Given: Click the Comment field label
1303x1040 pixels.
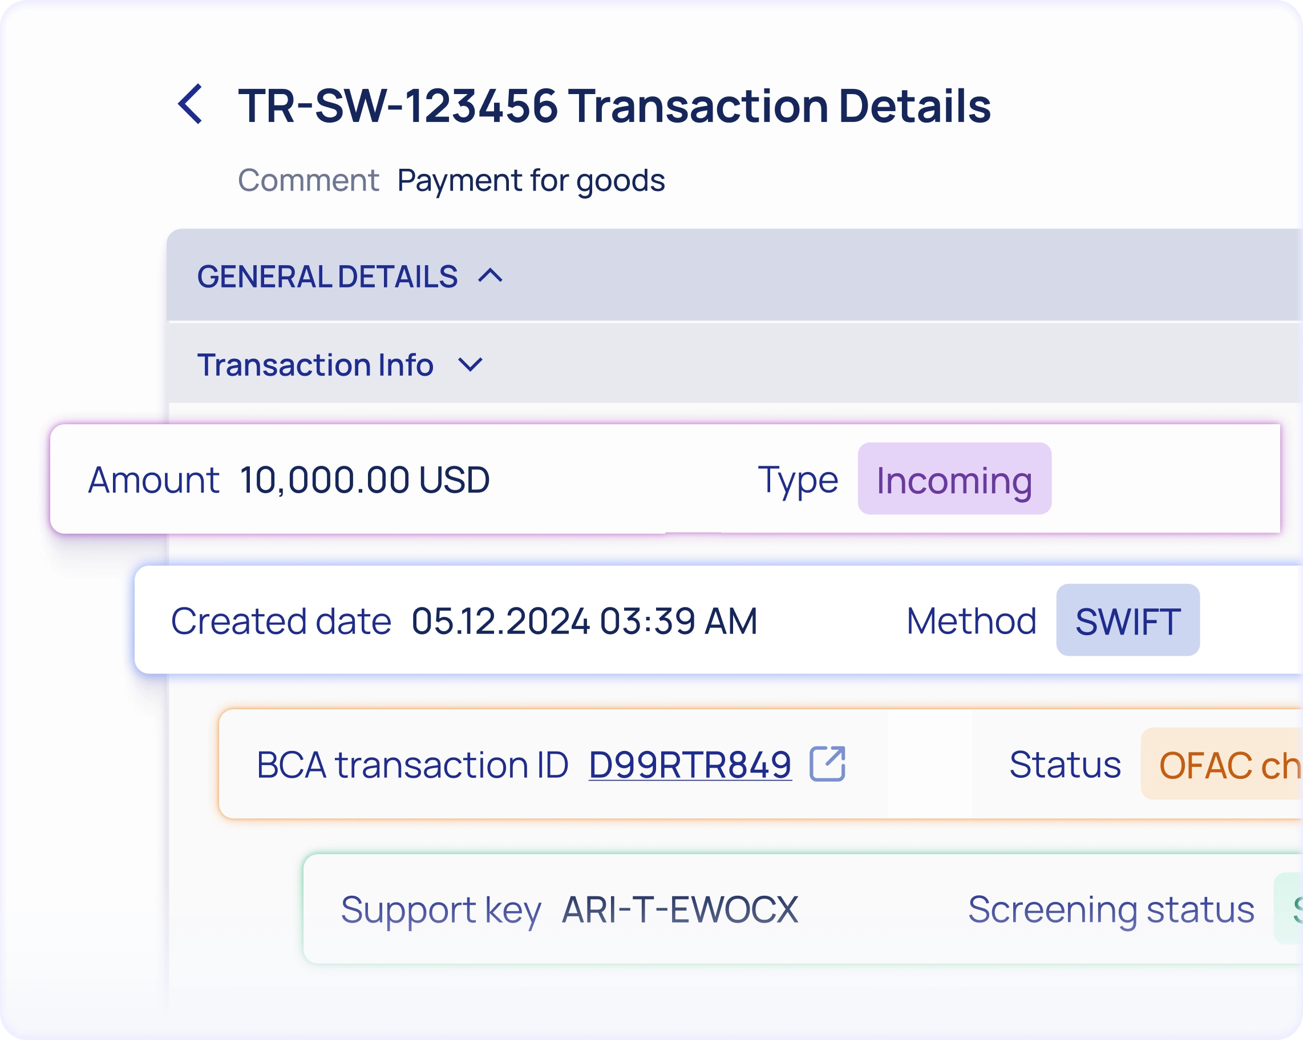Looking at the screenshot, I should coord(307,180).
